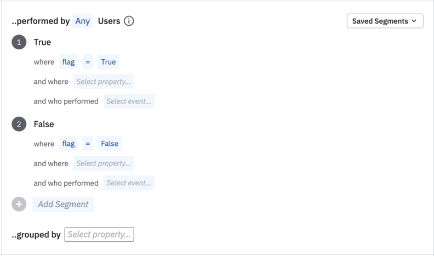Edit the False value in segment 2
This screenshot has width=434, height=256.
click(x=110, y=144)
